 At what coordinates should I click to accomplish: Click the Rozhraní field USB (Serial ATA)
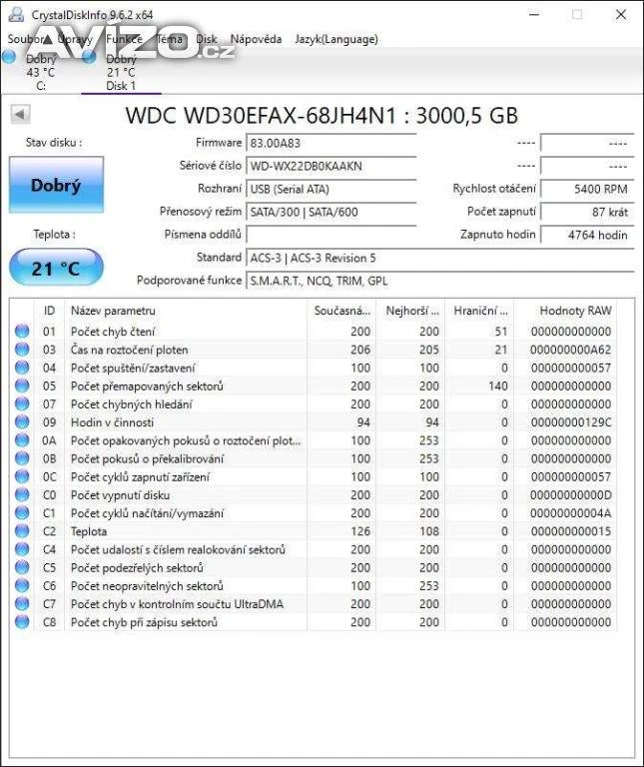(x=331, y=190)
